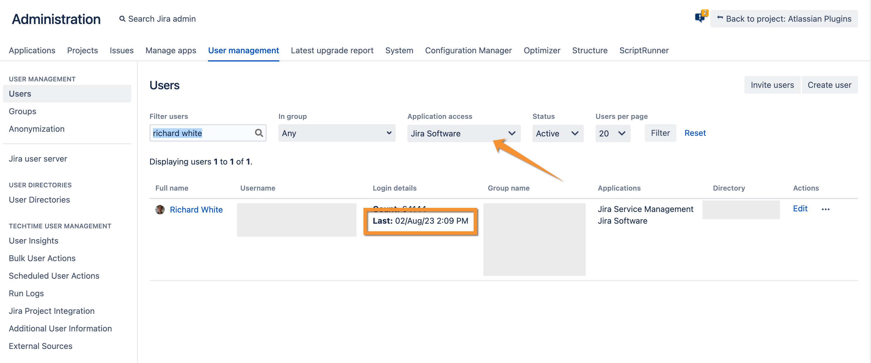Click the feedback notification icon with badge
Viewport: 871px width, 363px height.
pos(700,17)
